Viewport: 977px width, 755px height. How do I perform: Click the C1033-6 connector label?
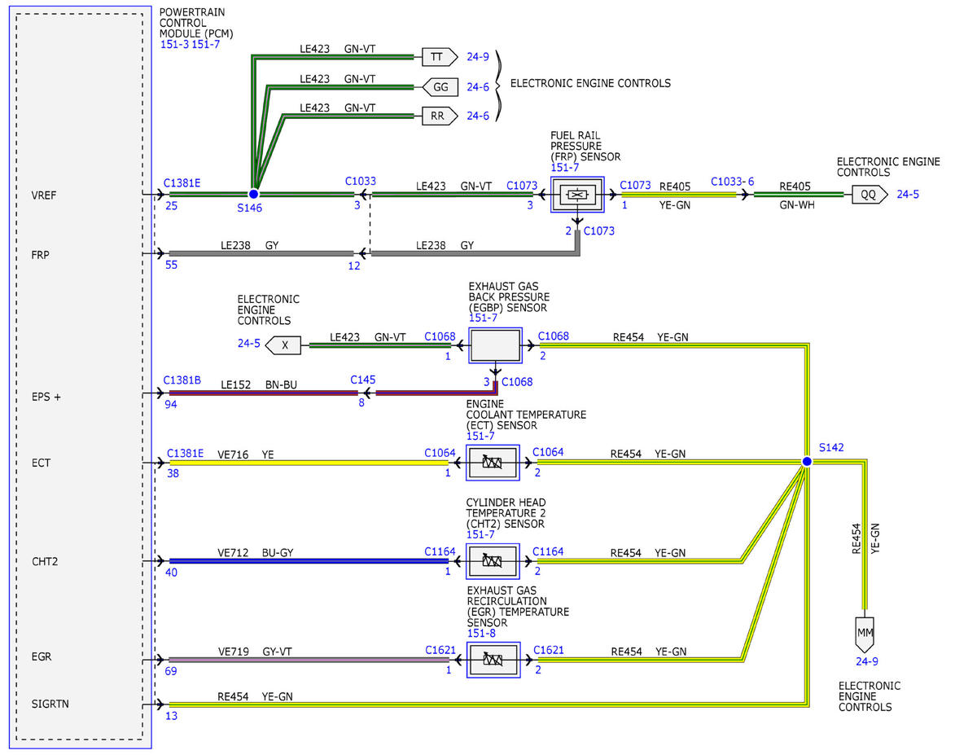(733, 182)
